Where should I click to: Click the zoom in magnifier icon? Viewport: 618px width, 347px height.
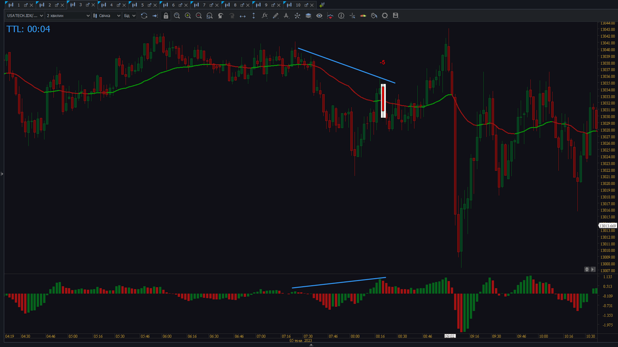click(188, 16)
